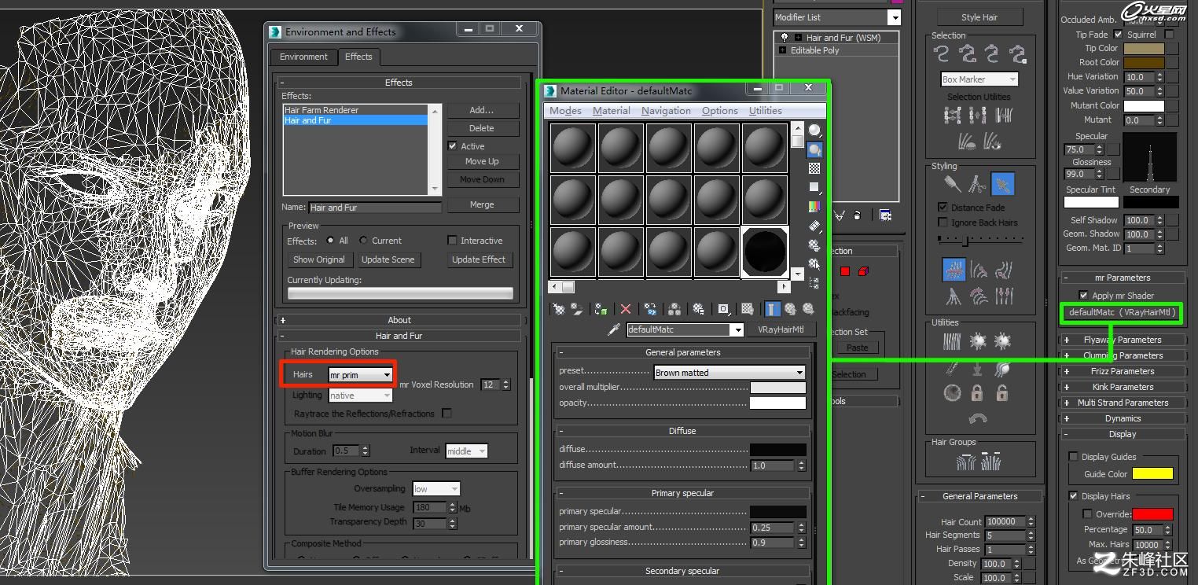Click the Tip Color swatch
The width and height of the screenshot is (1198, 585).
(x=1144, y=48)
